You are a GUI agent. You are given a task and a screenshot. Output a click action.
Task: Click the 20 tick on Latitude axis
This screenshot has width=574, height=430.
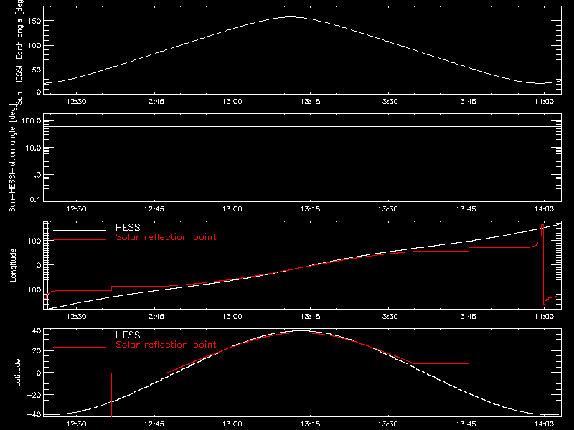click(37, 351)
